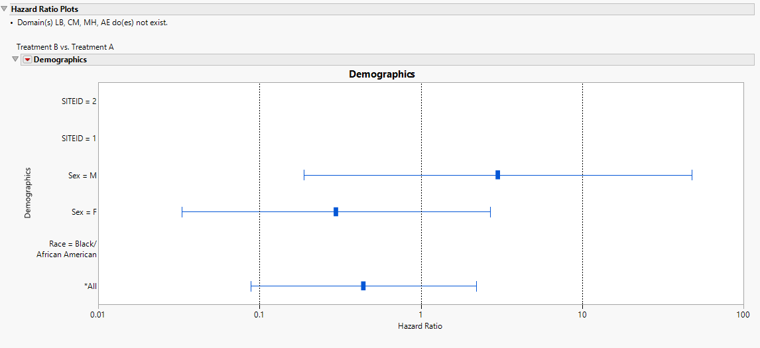Click the *All hazard ratio marker
Image resolution: width=760 pixels, height=348 pixels.
[x=363, y=286]
